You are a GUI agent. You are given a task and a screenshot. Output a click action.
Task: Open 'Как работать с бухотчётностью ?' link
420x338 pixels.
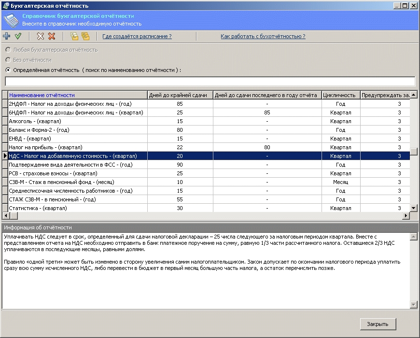click(x=263, y=36)
